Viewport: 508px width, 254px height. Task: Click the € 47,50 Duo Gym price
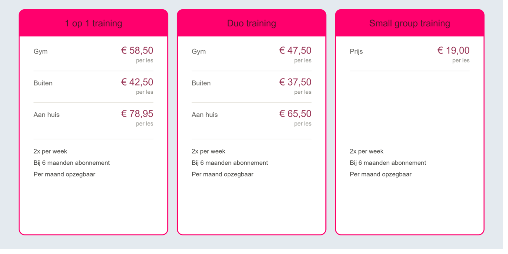[x=295, y=51]
